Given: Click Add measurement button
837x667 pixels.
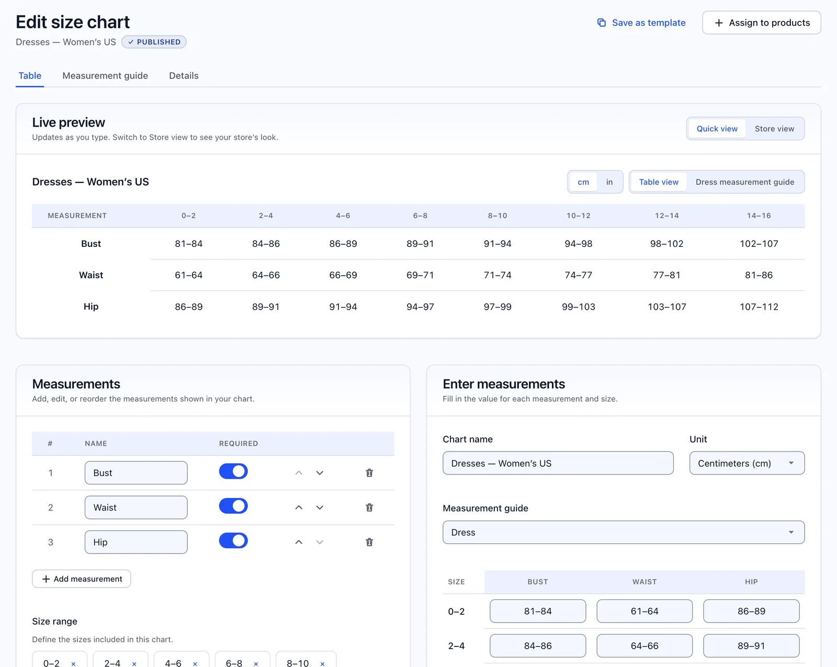Looking at the screenshot, I should pyautogui.click(x=82, y=579).
